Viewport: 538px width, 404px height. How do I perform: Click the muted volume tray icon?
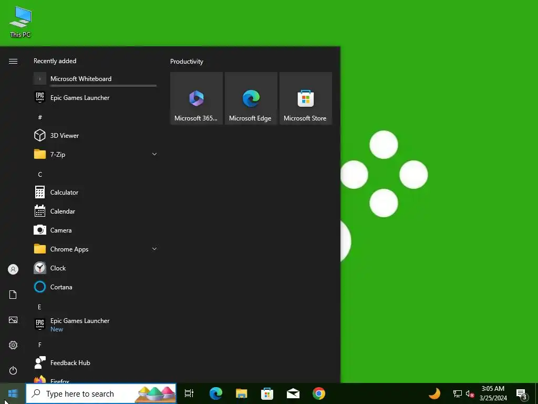click(470, 393)
